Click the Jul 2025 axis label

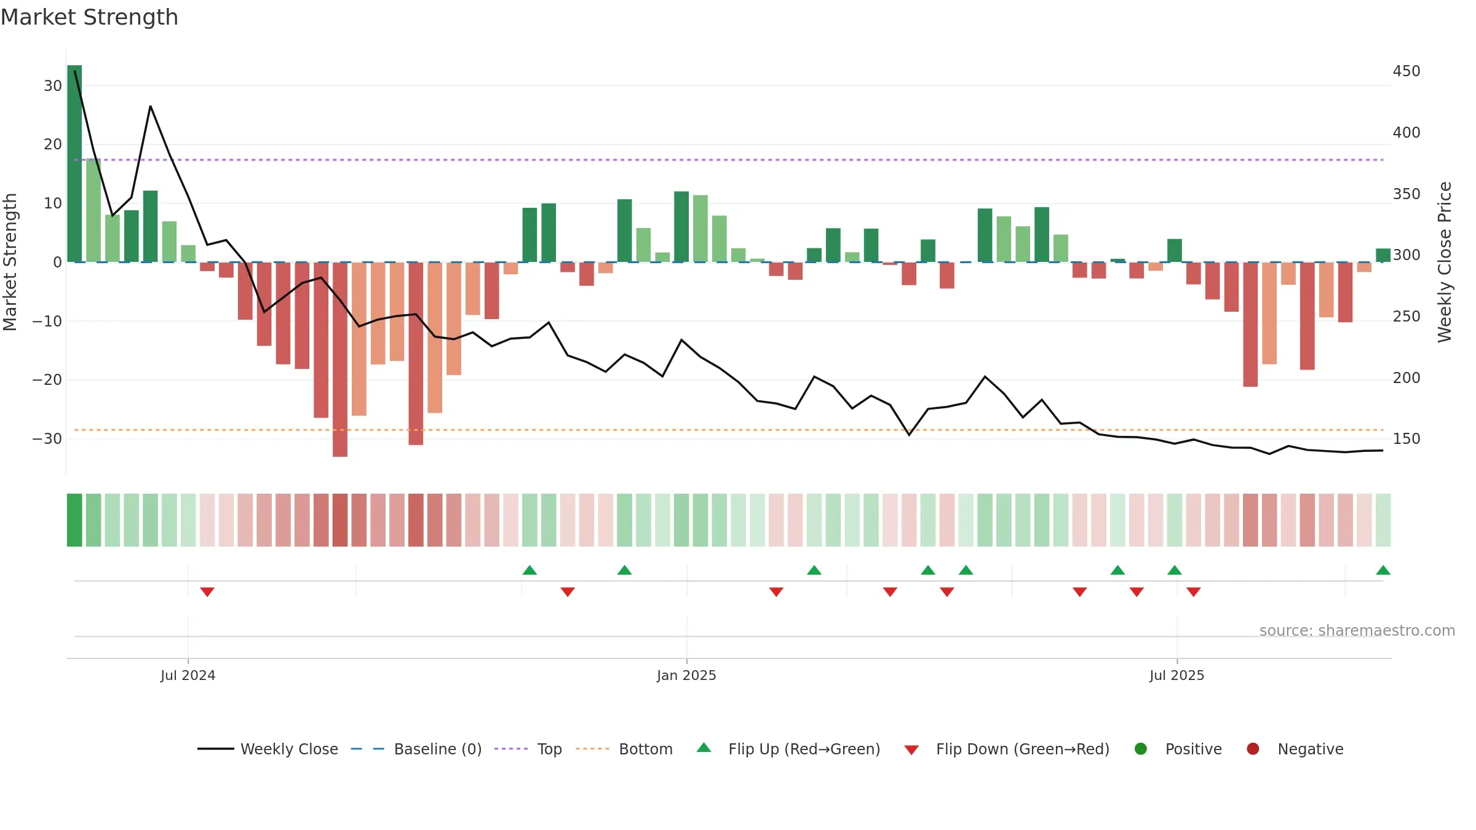click(1176, 675)
